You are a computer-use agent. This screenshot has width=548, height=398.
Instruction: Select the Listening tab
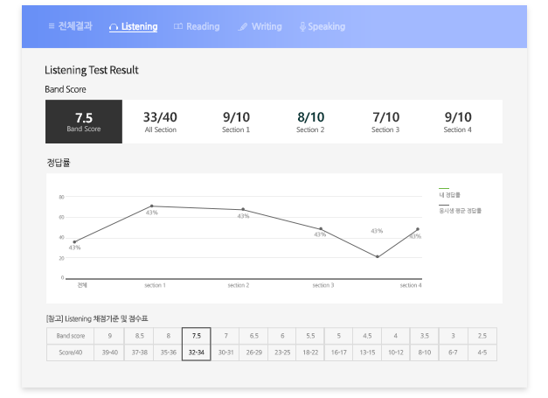133,26
